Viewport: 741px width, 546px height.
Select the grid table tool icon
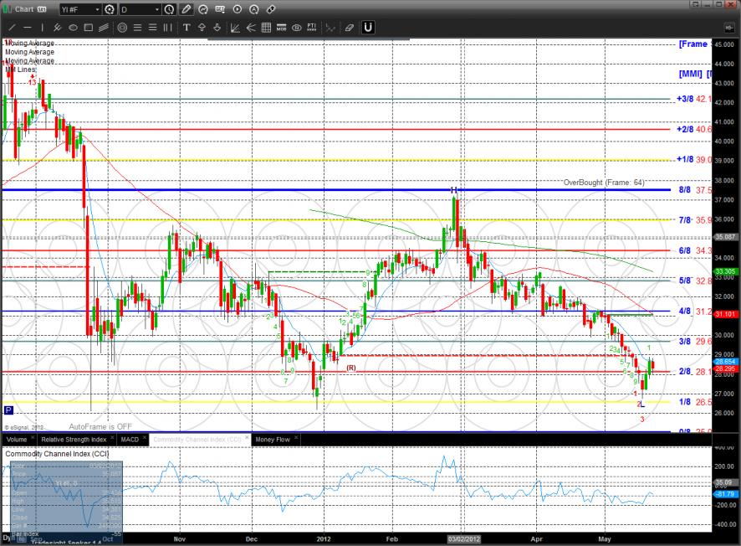266,28
